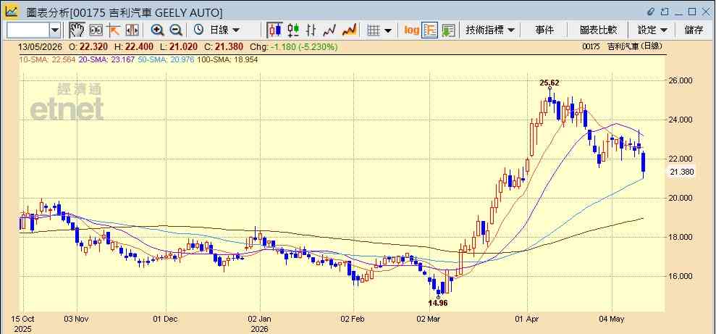Screen dimensions: 716x334
Task: Toggle the green volume panel icon
Action: [448, 30]
